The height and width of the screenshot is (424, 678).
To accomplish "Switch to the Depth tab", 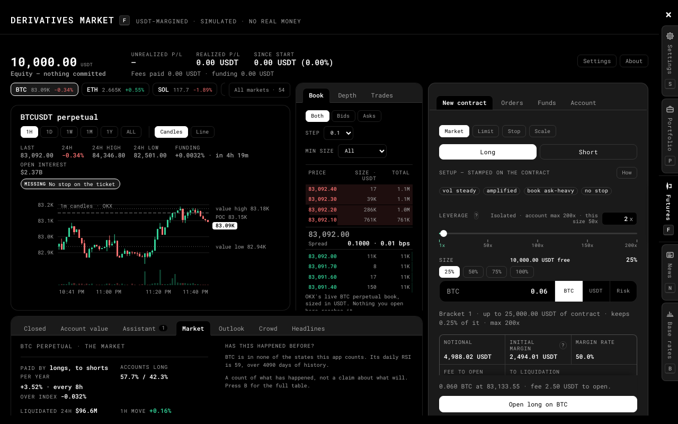I will 347,95.
